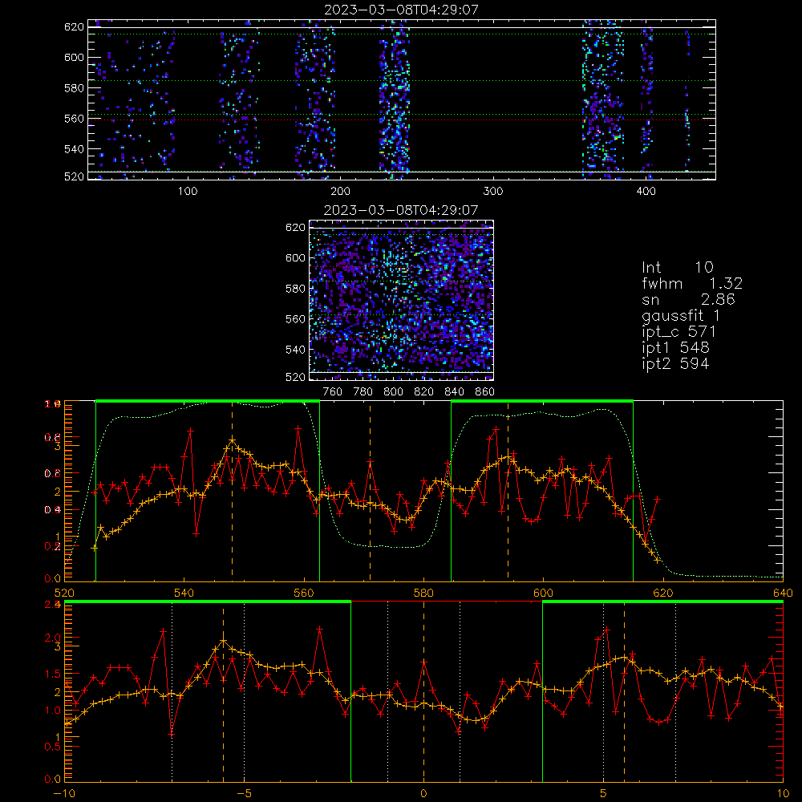This screenshot has height=802, width=802.
Task: Click x-axis label 800 on middle image
Action: click(x=393, y=392)
